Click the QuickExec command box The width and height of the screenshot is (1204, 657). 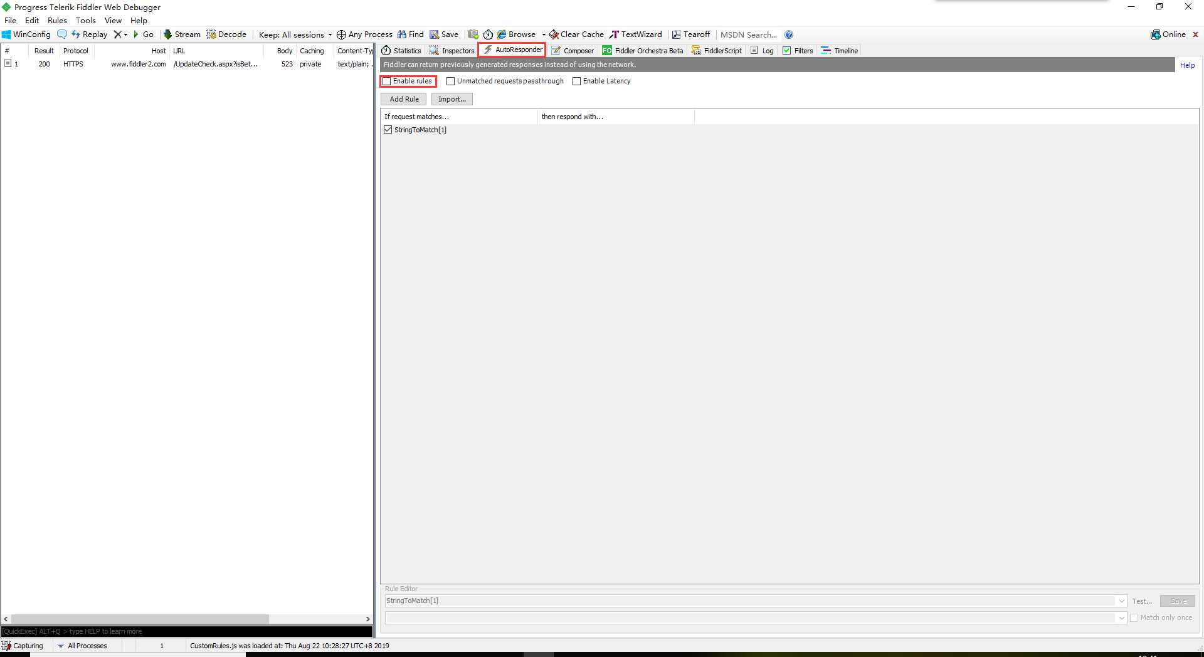(x=187, y=631)
